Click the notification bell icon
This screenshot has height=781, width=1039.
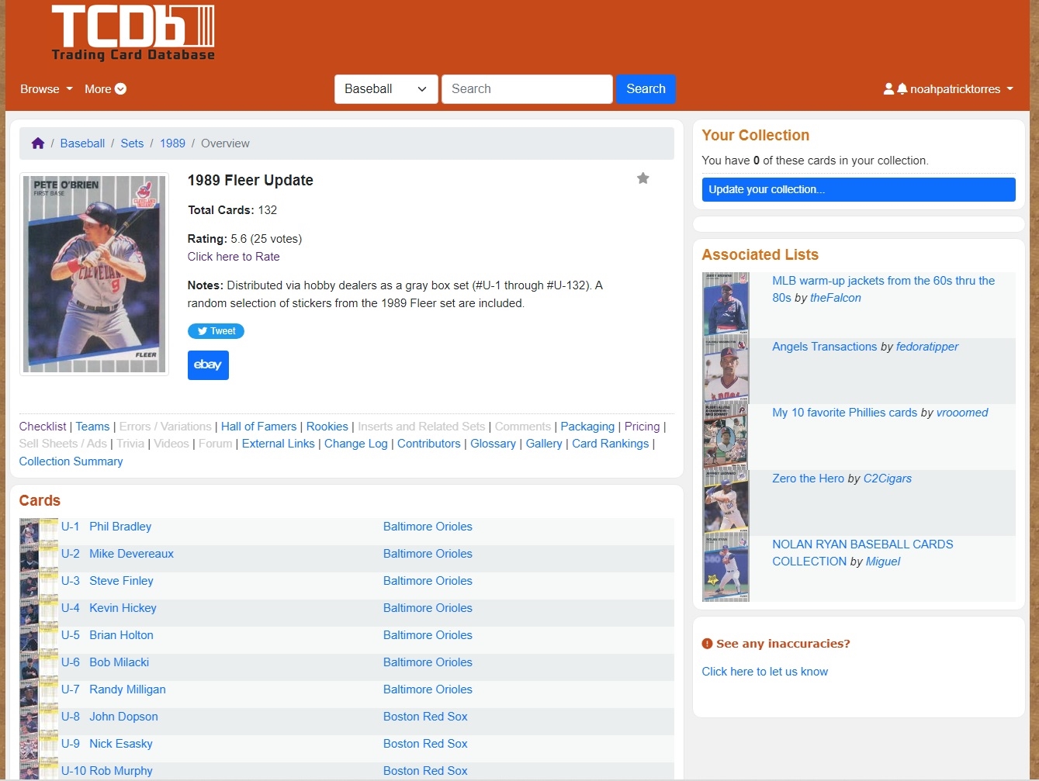(x=902, y=89)
